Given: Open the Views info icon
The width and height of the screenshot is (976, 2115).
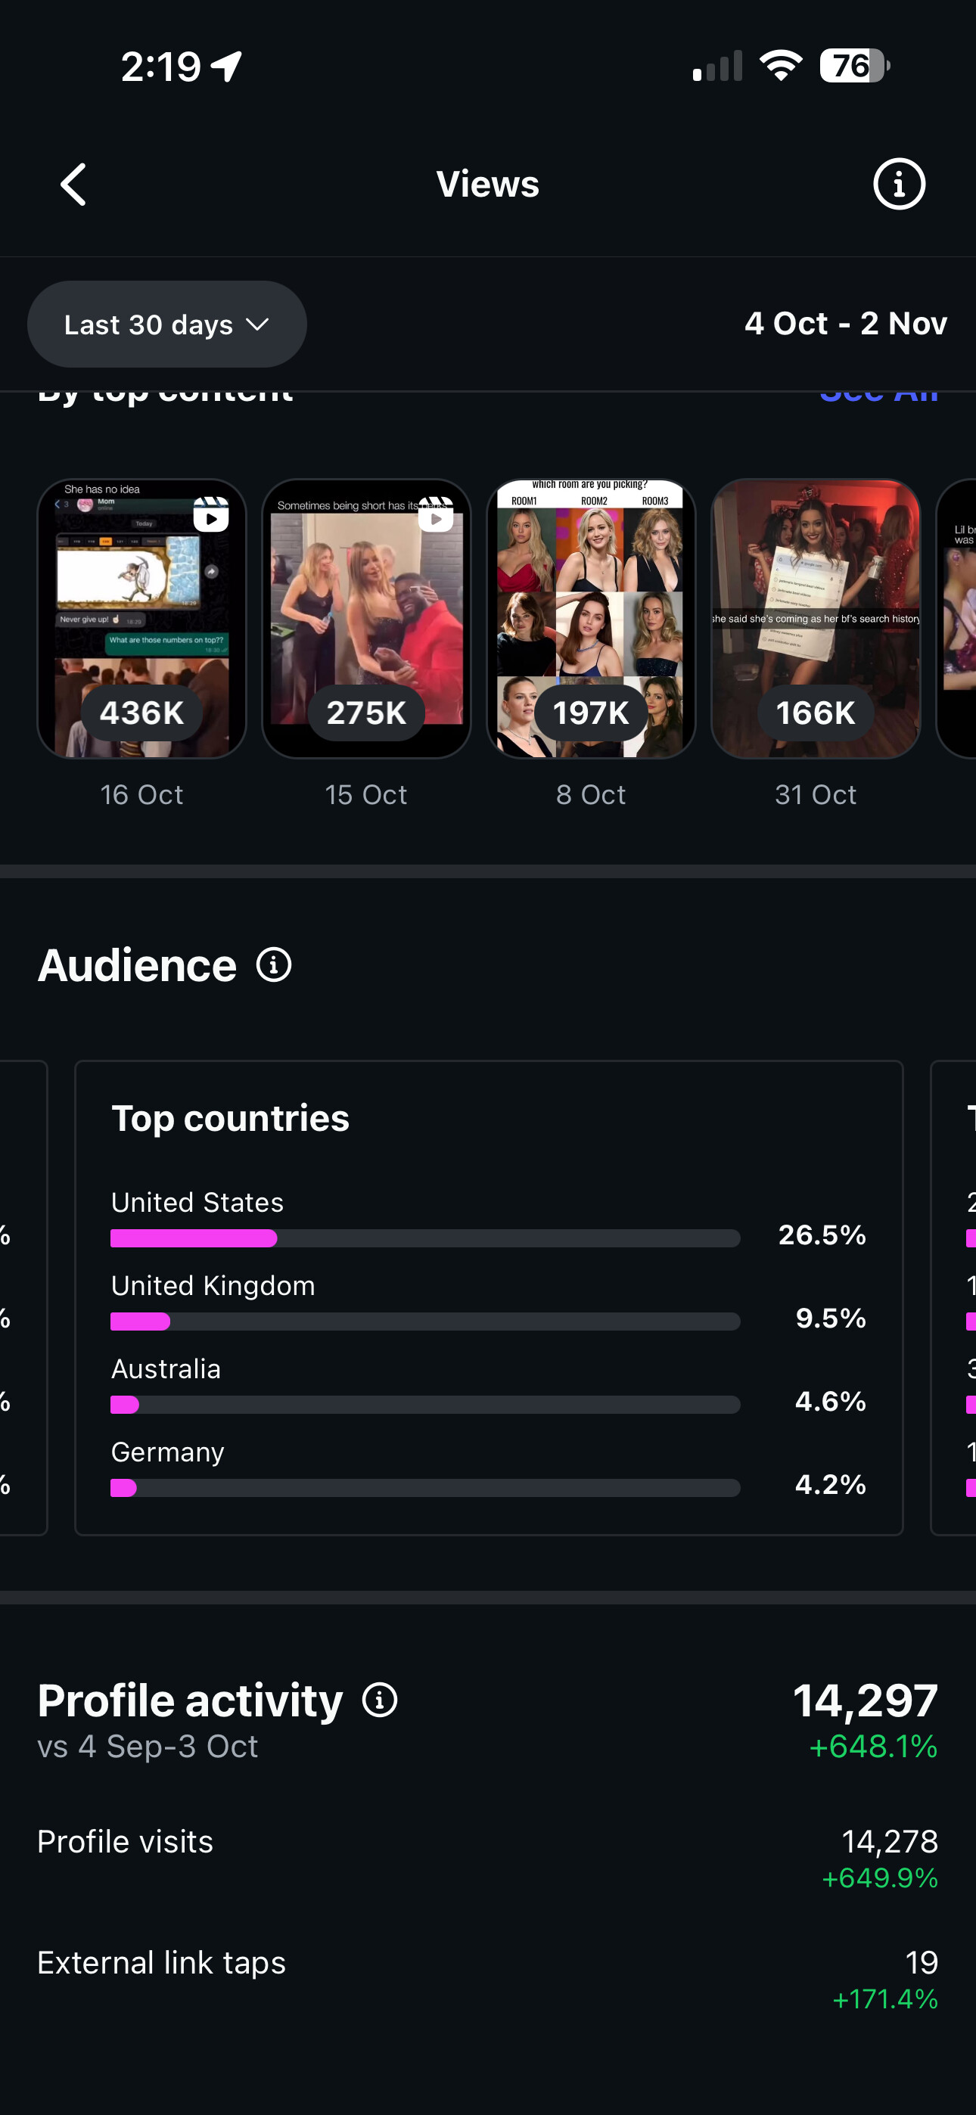Looking at the screenshot, I should (x=899, y=184).
